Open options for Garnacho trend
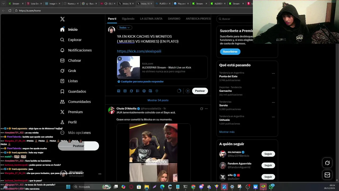 pos(273,88)
